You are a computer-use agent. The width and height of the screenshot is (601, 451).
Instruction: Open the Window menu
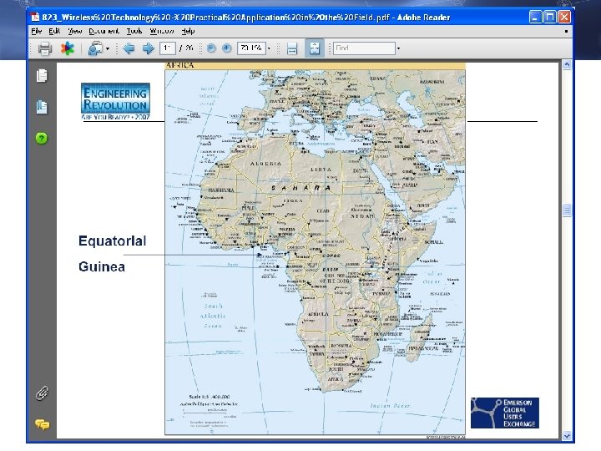point(162,31)
